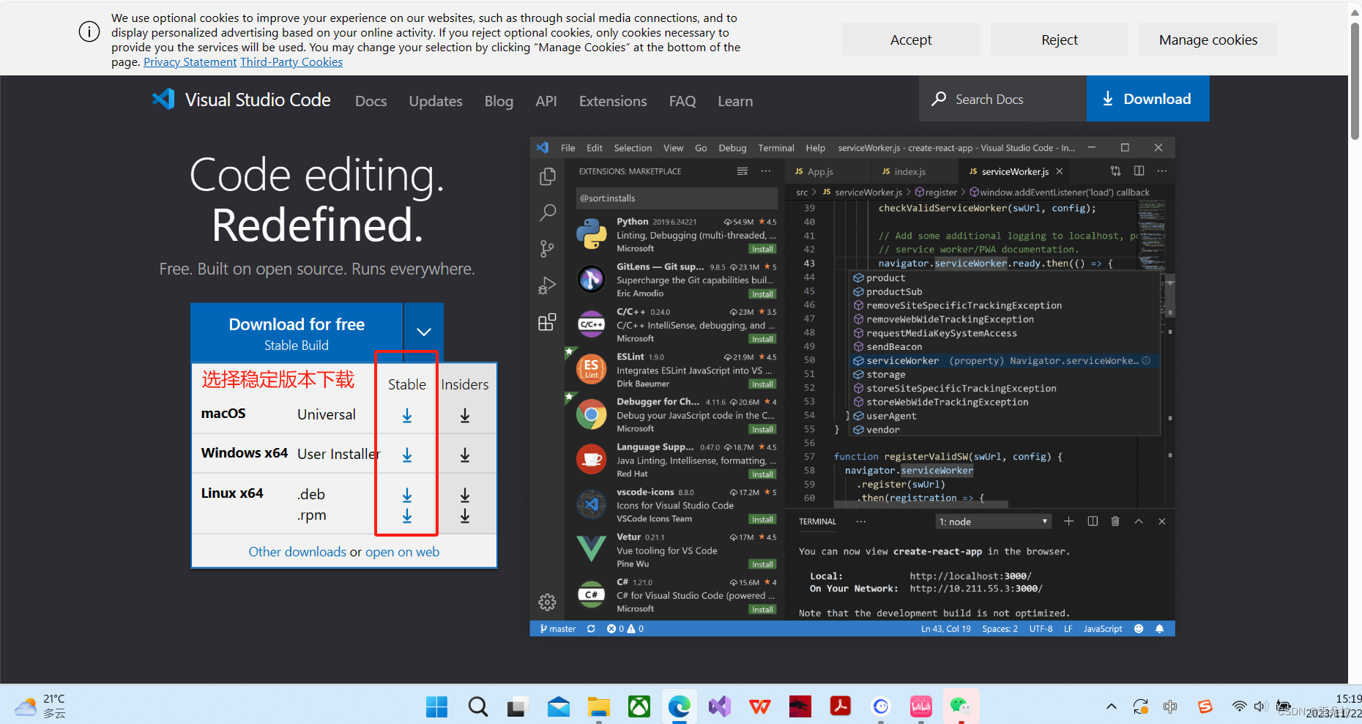Accept optional cookies
The width and height of the screenshot is (1362, 724).
911,40
